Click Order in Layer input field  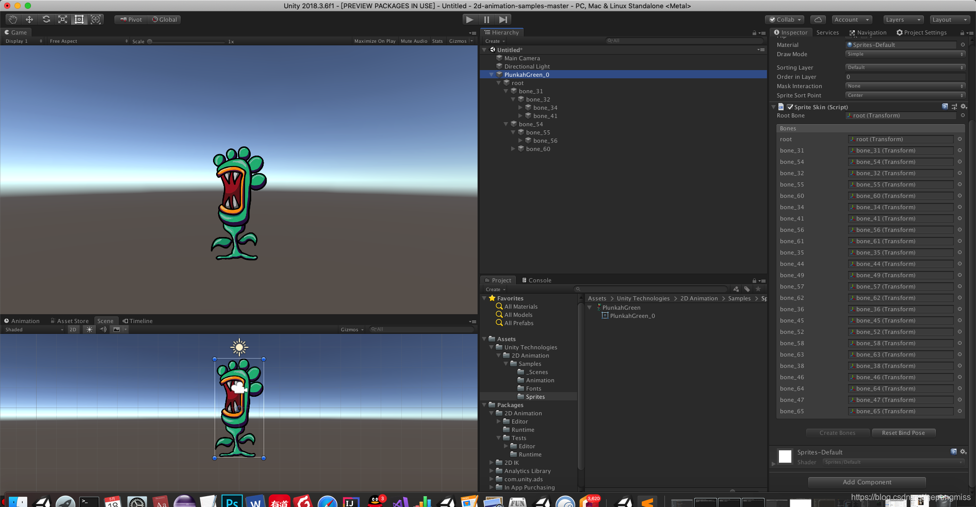pos(905,77)
